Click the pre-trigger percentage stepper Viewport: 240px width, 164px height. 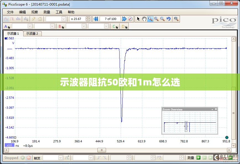pos(153,158)
